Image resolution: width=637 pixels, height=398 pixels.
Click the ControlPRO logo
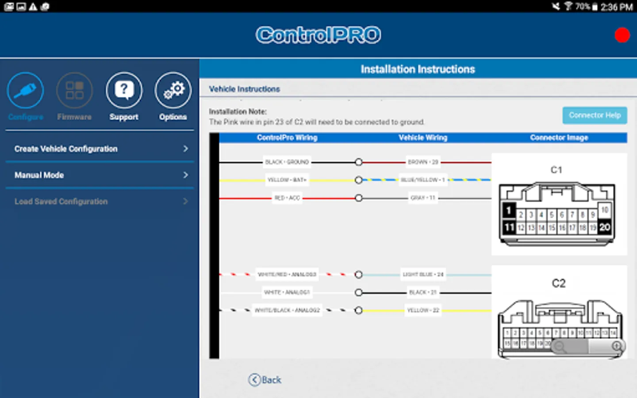point(318,35)
